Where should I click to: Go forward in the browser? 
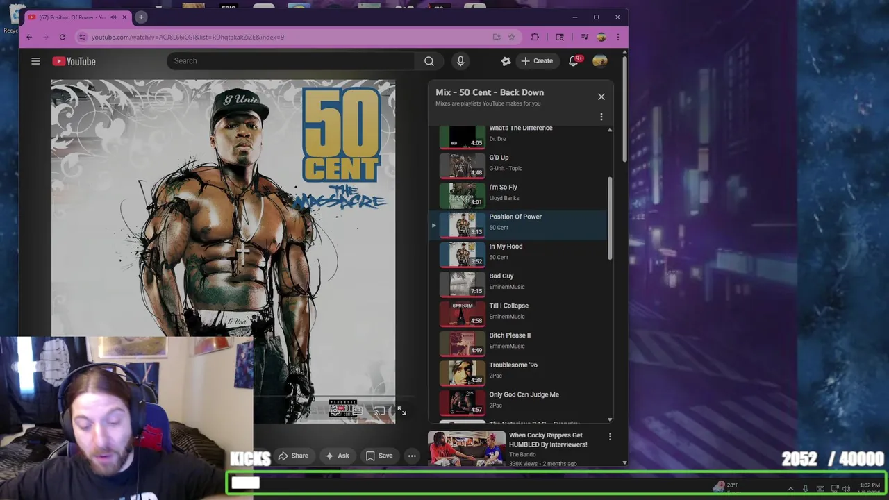(x=46, y=37)
